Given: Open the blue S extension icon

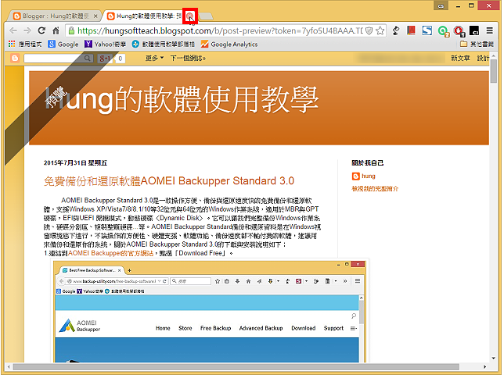Looking at the screenshot, I should pos(427,30).
